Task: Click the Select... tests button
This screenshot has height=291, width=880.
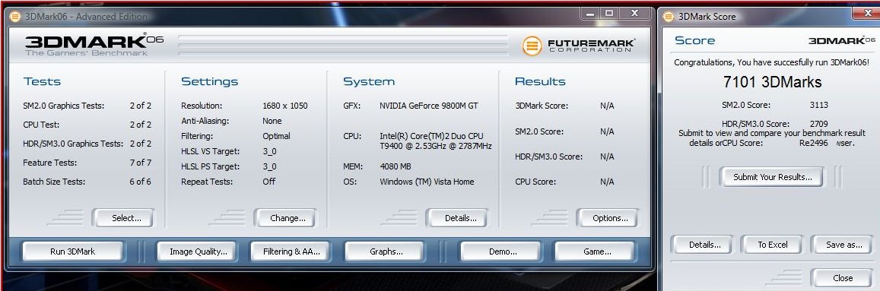Action: coord(123,218)
